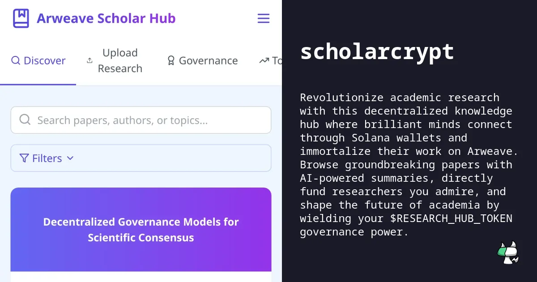
Task: Click the Arweave Scholar Hub title link
Action: pyautogui.click(x=106, y=18)
